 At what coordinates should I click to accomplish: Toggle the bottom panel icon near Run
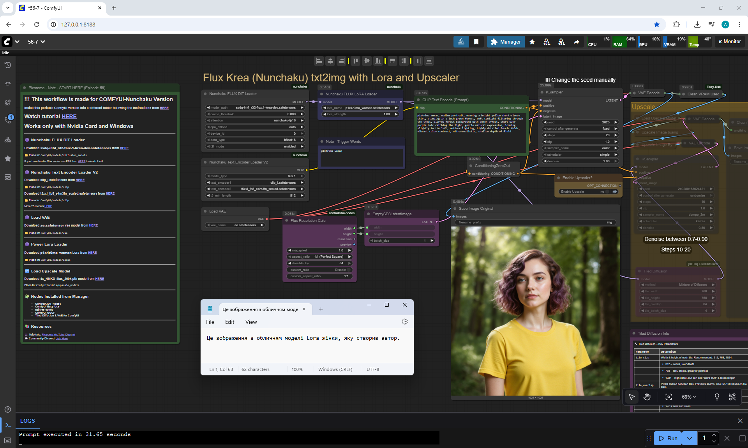(742, 438)
